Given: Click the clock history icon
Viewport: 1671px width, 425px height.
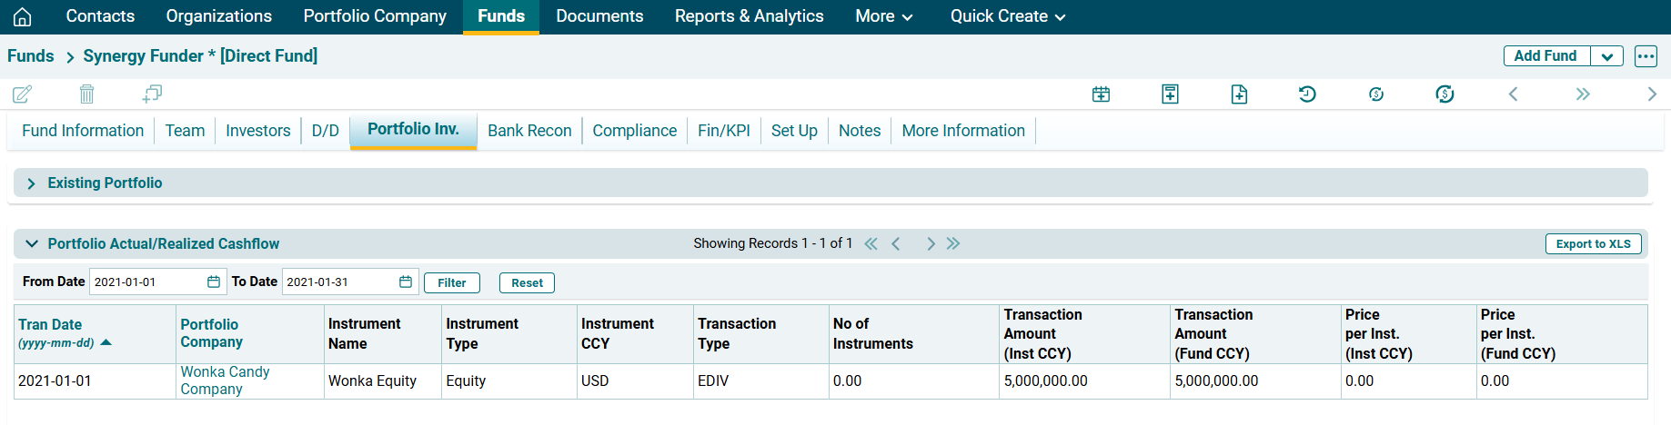Looking at the screenshot, I should (1307, 94).
